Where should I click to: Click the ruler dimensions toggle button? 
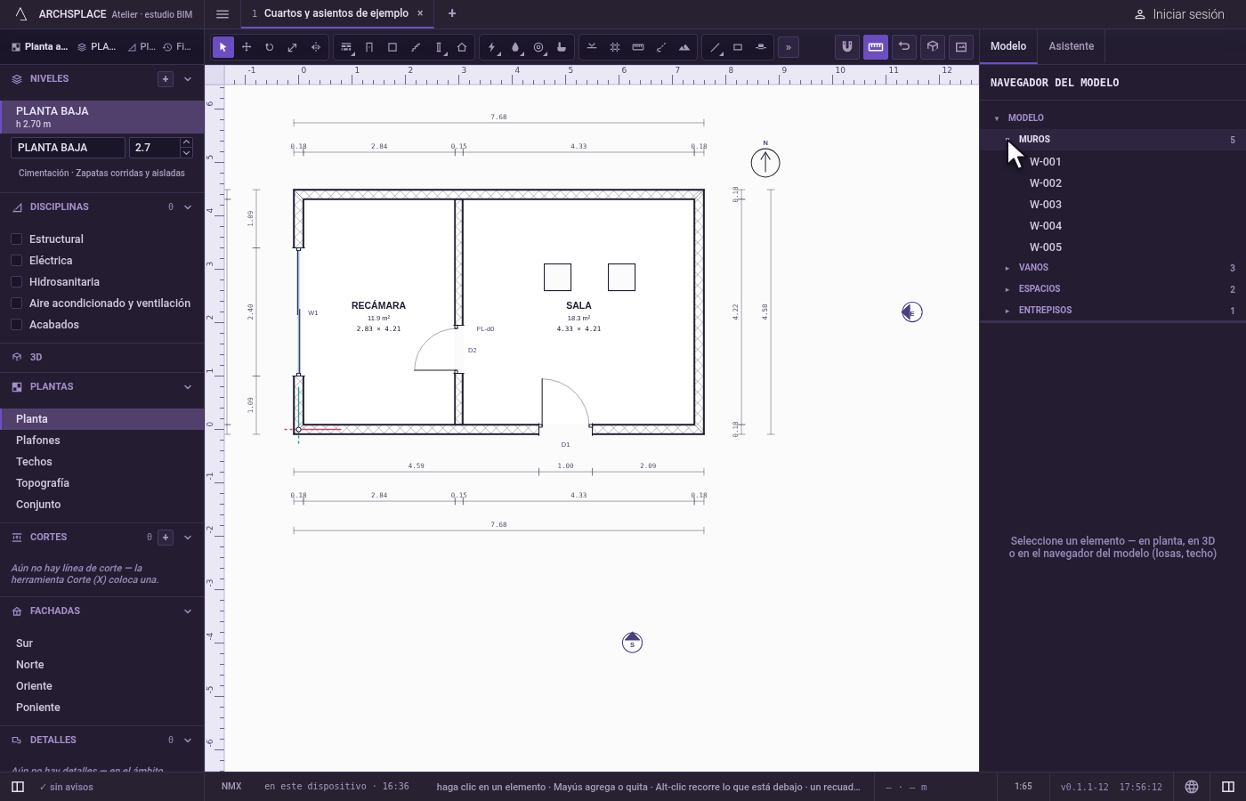point(876,46)
